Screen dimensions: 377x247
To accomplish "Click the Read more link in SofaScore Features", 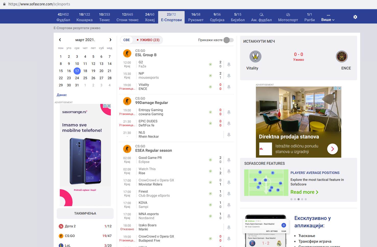I will click(303, 192).
